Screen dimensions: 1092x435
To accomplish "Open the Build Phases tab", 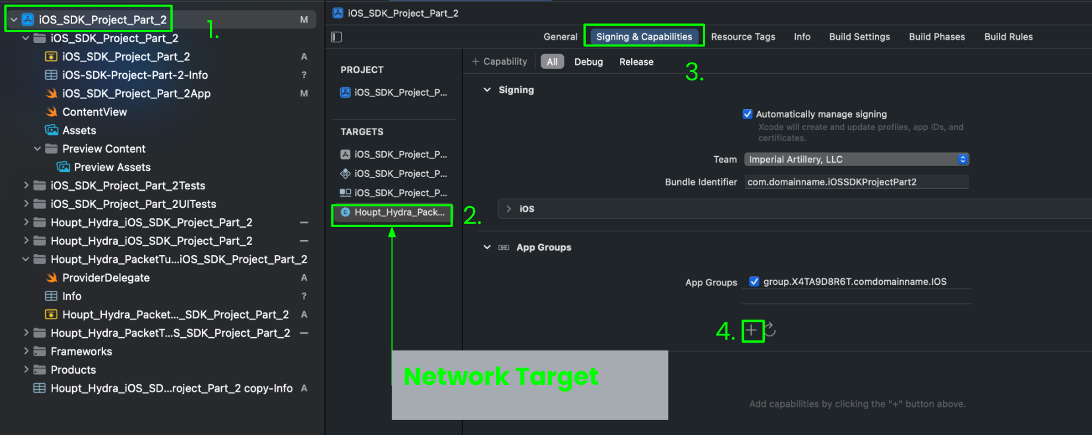I will coord(937,37).
